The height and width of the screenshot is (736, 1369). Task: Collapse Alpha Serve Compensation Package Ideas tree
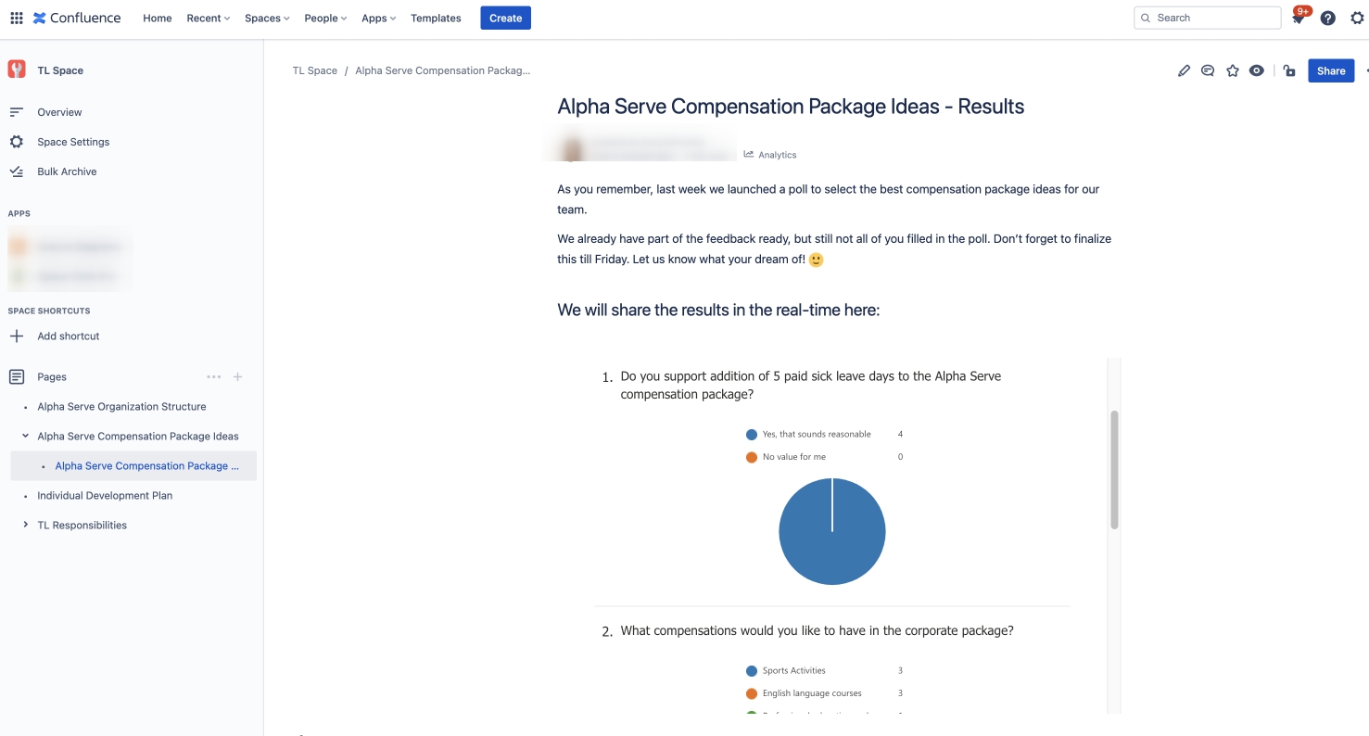pos(25,436)
